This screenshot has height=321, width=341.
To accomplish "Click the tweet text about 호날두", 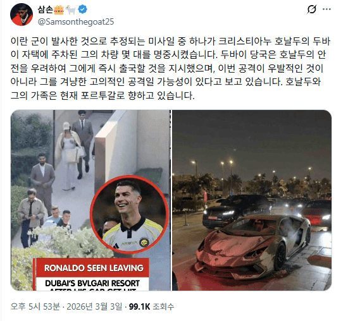I will 171,68.
